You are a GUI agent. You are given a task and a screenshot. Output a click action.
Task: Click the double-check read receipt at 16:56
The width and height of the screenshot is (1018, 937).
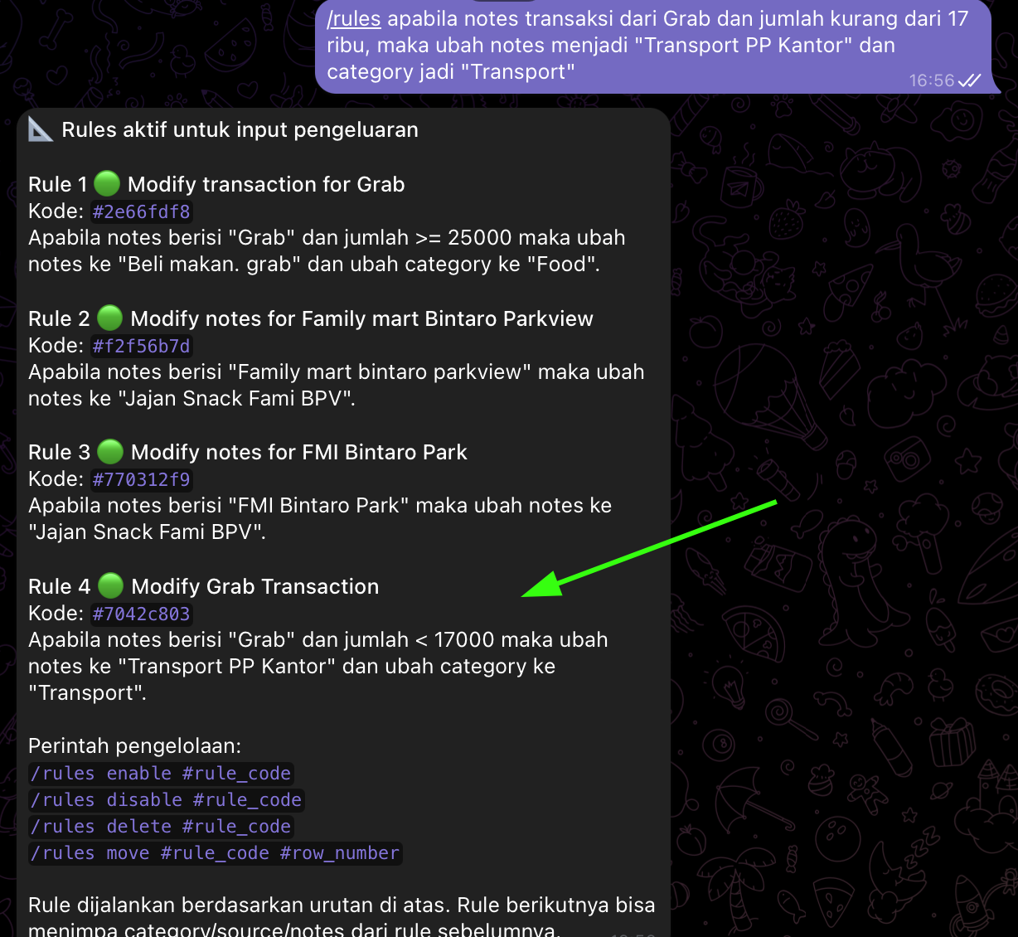(x=969, y=80)
